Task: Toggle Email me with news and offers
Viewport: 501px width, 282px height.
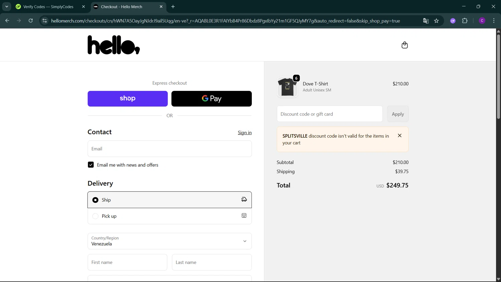Action: [x=91, y=165]
